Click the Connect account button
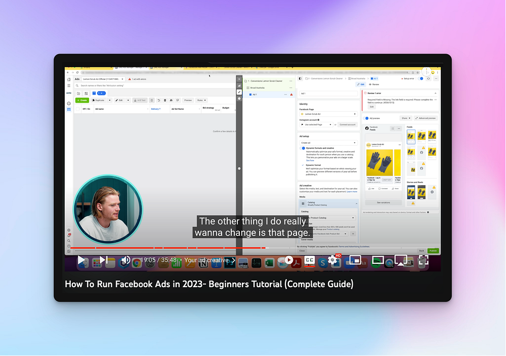The width and height of the screenshot is (506, 356). click(x=347, y=124)
